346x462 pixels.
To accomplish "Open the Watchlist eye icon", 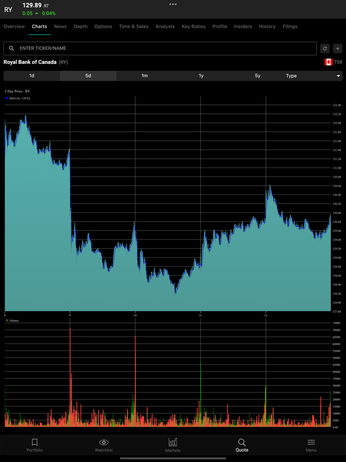I will tap(104, 442).
